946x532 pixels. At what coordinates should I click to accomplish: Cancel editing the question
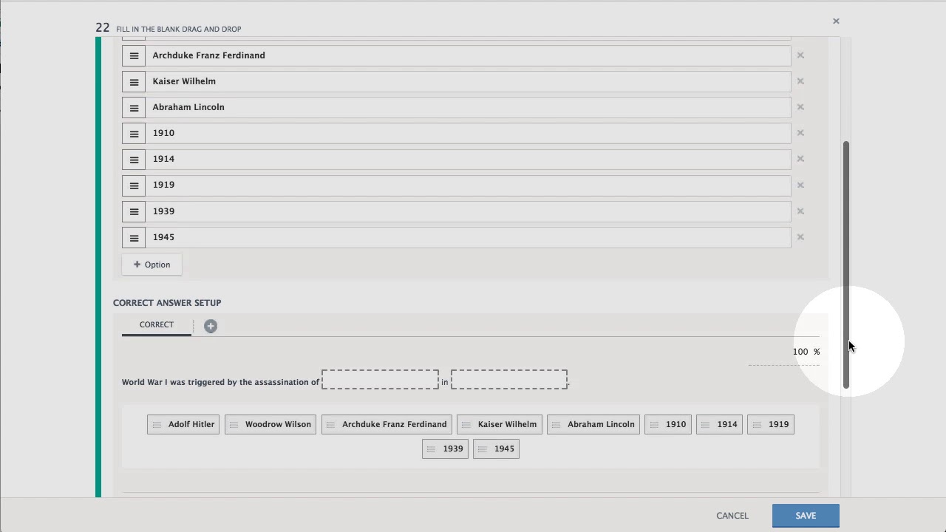pos(732,516)
